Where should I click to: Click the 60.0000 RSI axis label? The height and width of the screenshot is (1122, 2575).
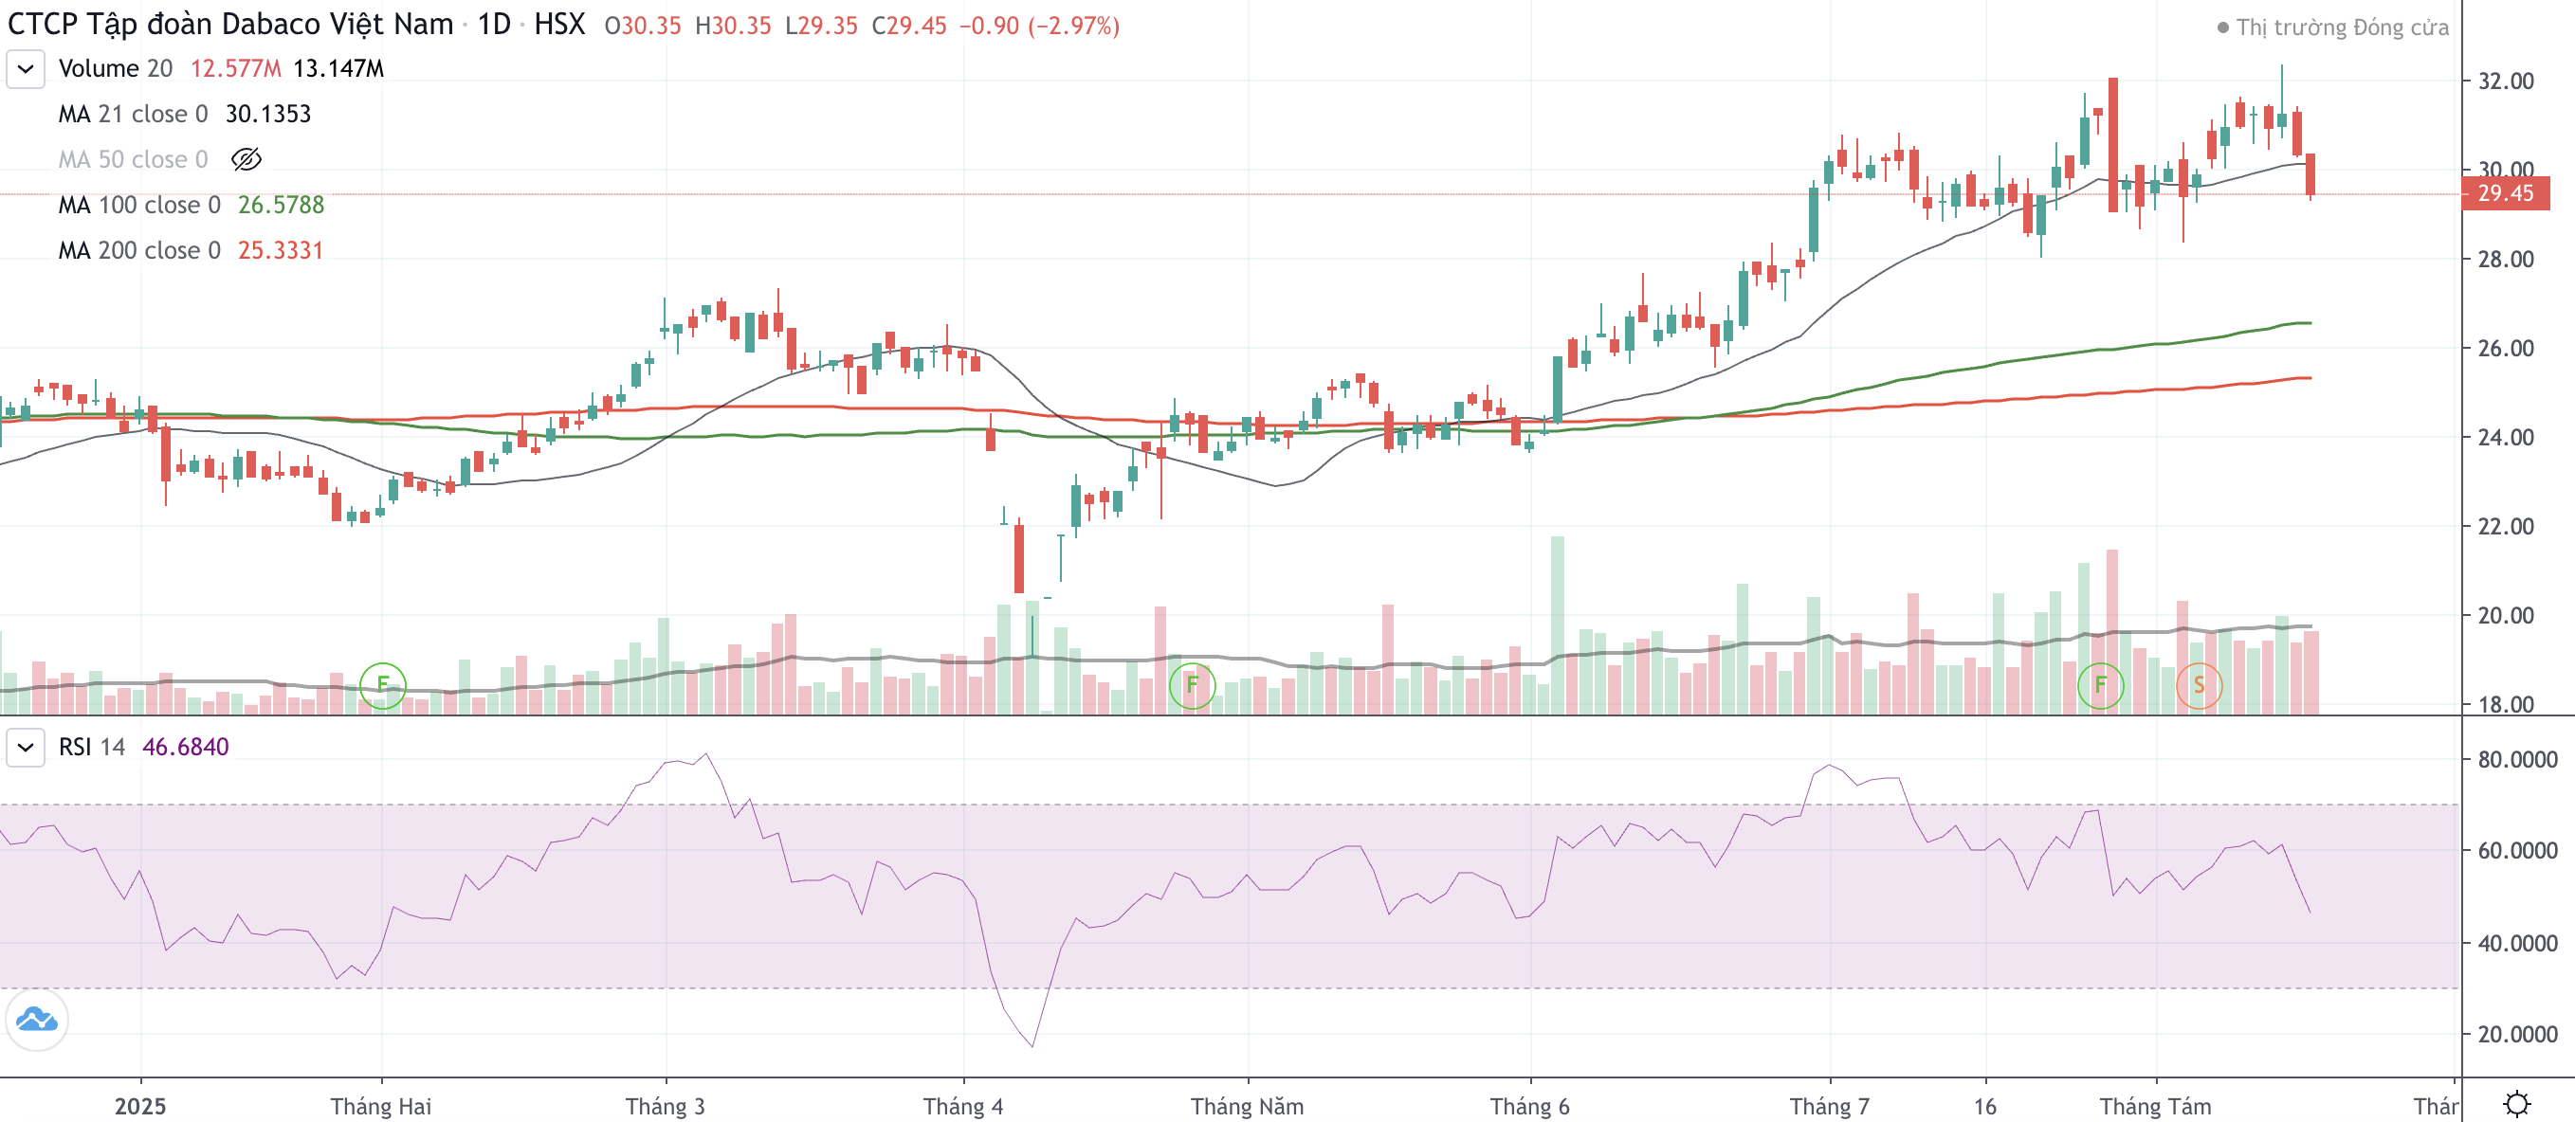2517,851
